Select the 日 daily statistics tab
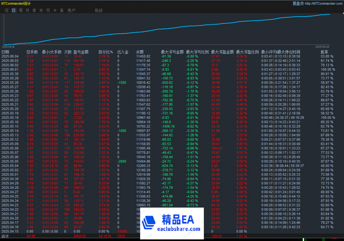 coord(13,11)
